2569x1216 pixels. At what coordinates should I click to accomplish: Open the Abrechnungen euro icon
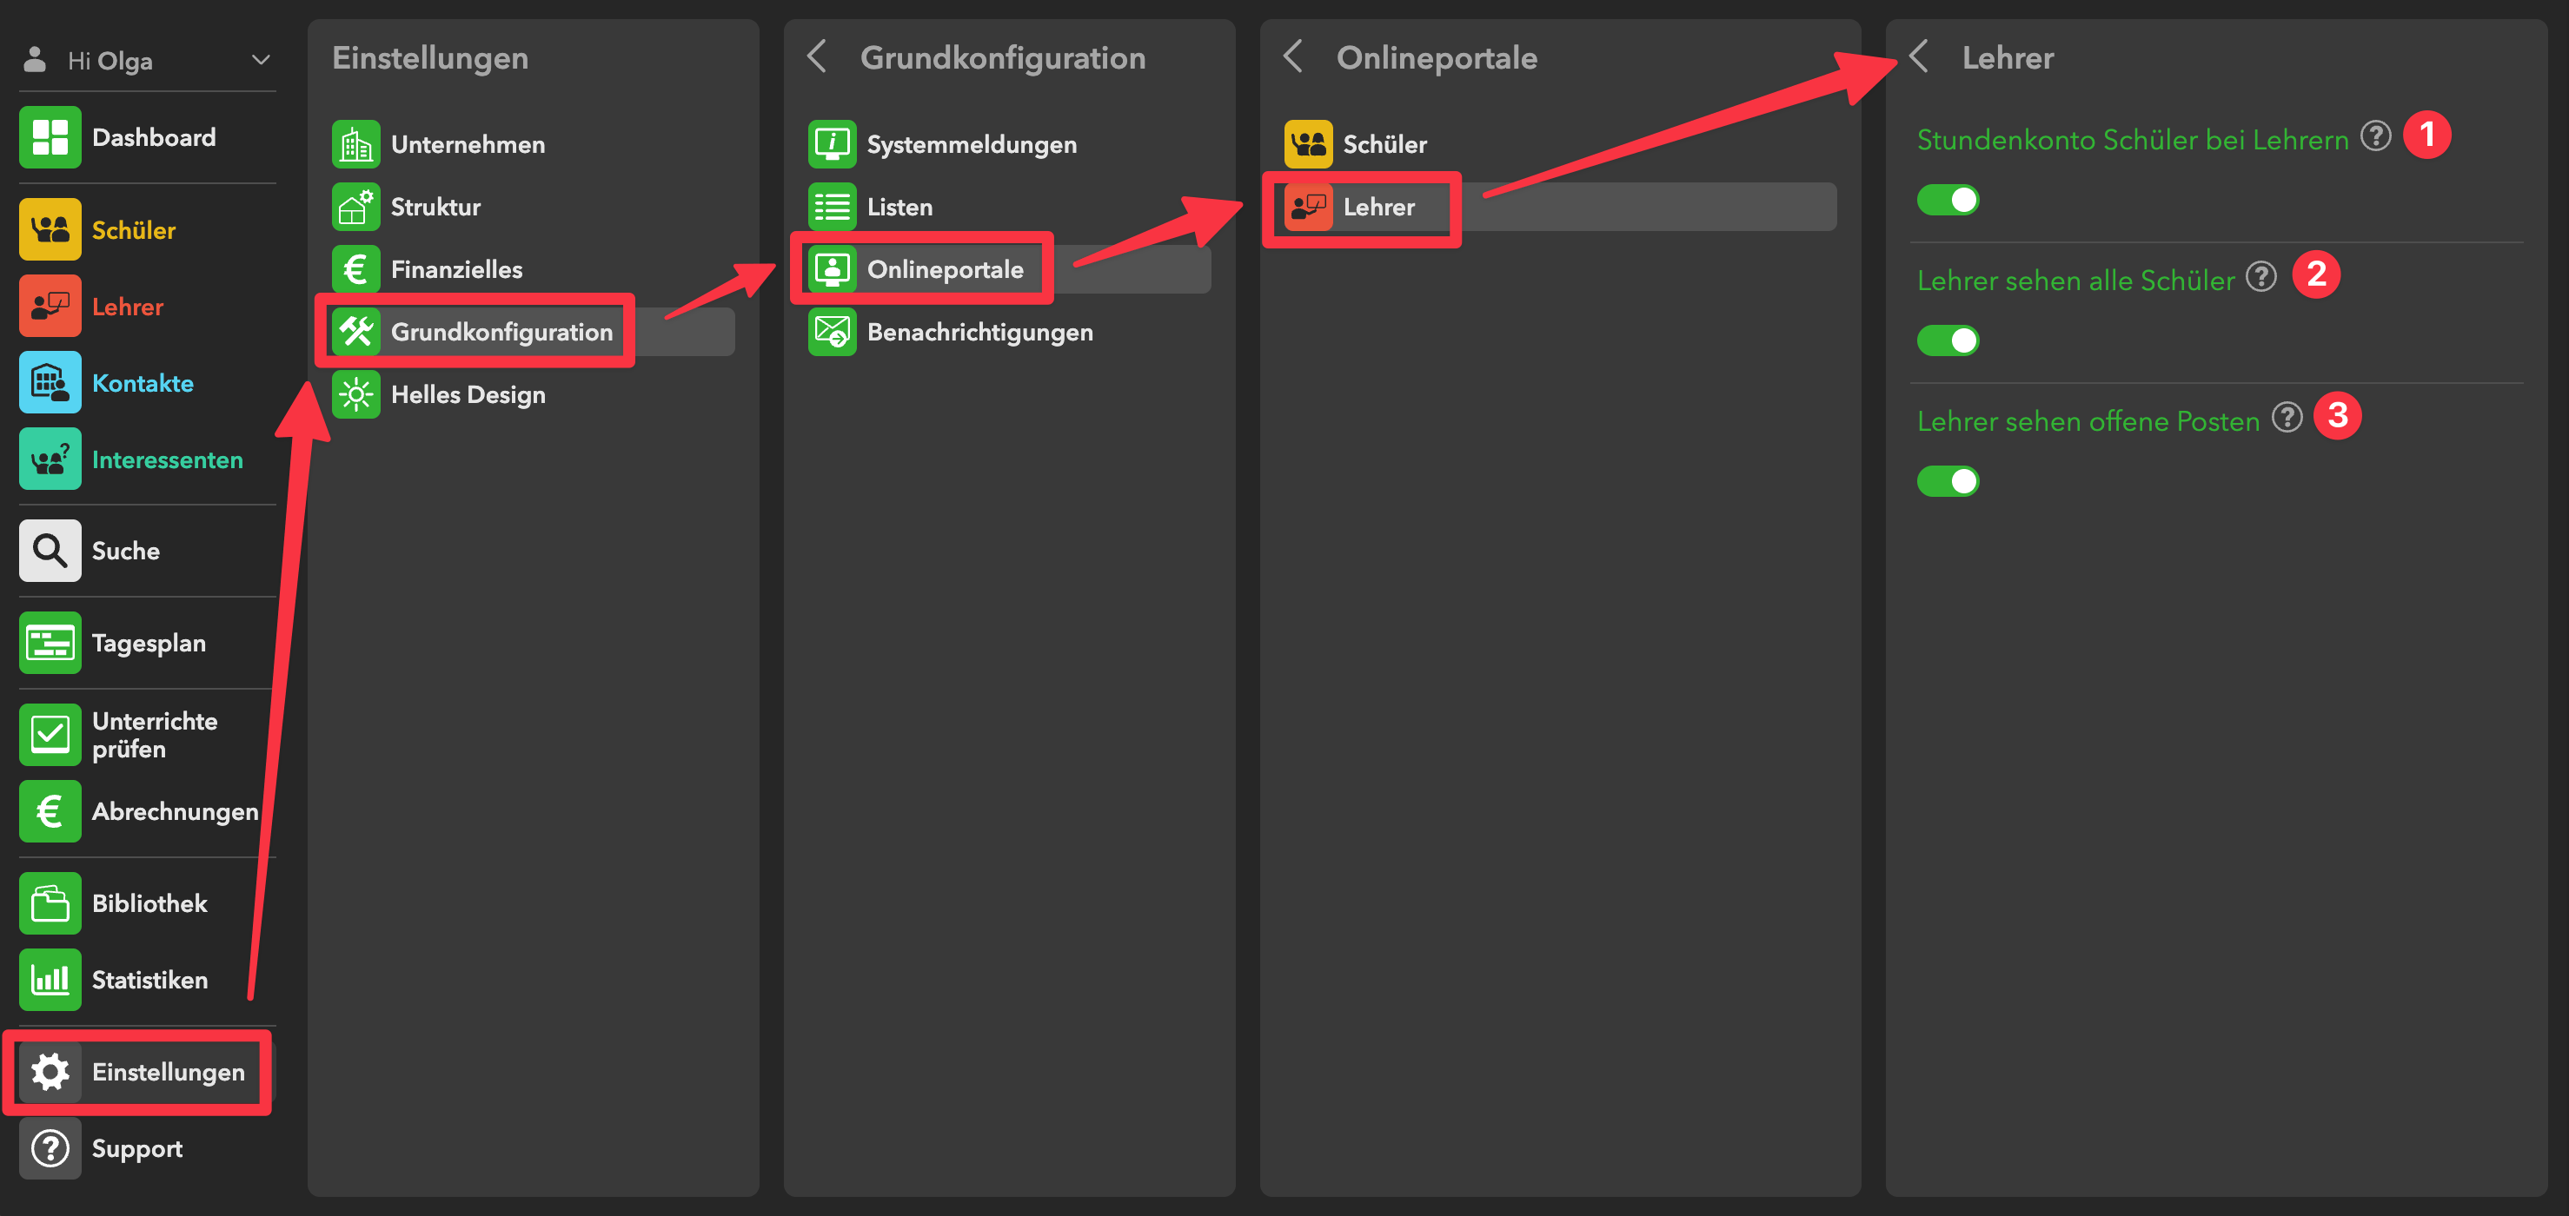click(50, 811)
